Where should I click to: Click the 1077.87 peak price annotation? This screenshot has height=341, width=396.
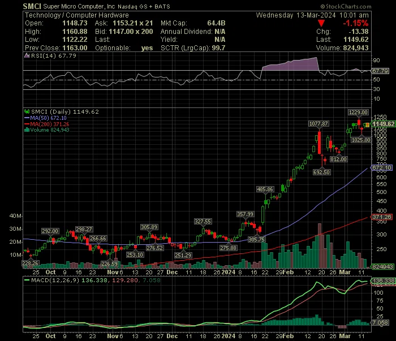(318, 124)
